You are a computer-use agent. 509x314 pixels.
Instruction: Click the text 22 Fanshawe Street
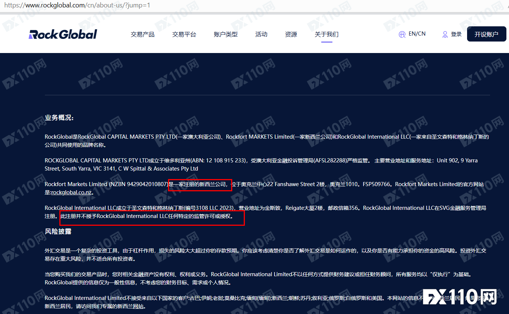pyautogui.click(x=291, y=184)
